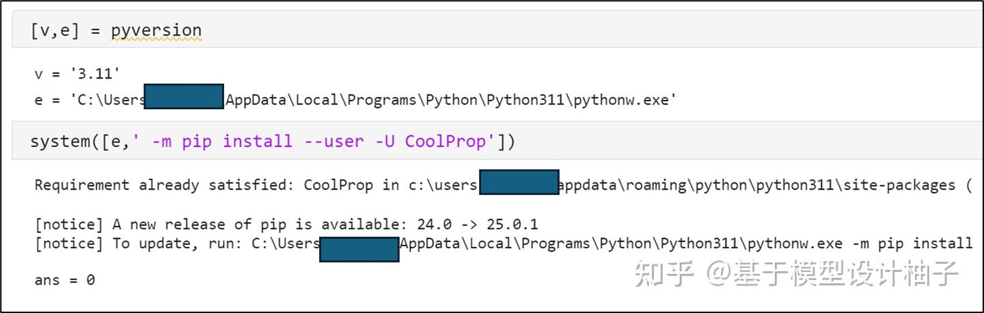
Task: Click the ans = 0 output
Action: tap(65, 280)
